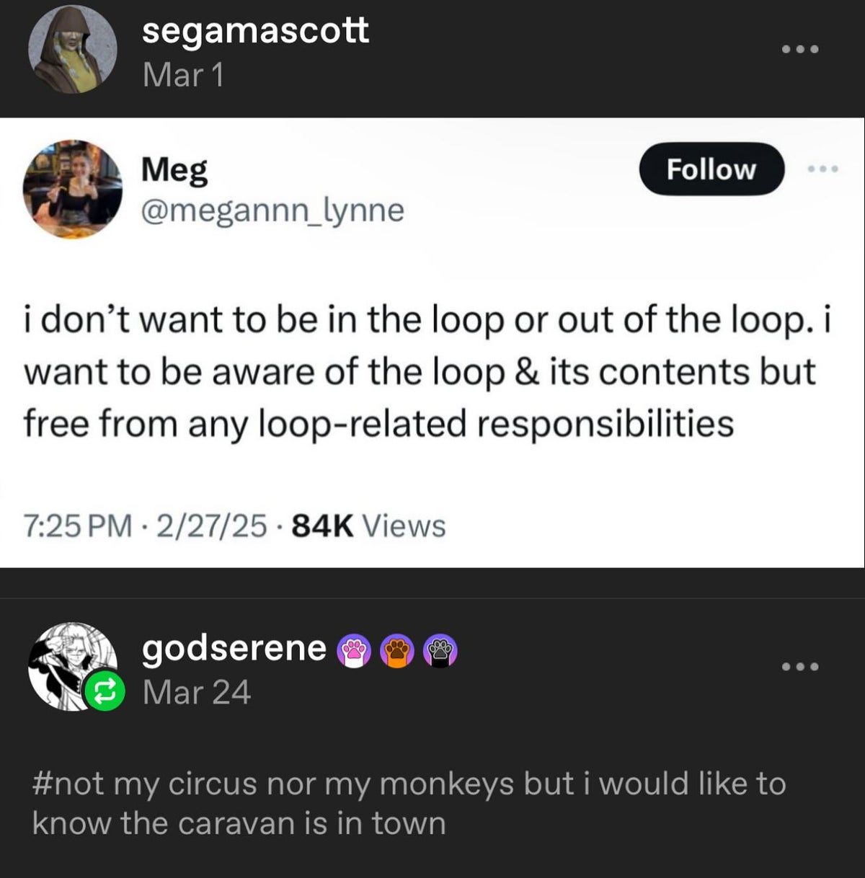Click the 7:25 PM tweet timestamp
Image resolution: width=865 pixels, height=878 pixels.
(78, 526)
